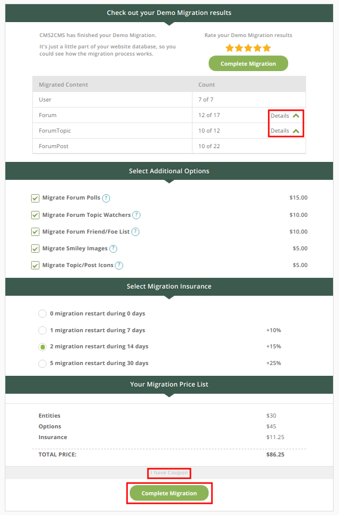The height and width of the screenshot is (515, 339).
Task: Choose 5 migration restart during 30 days
Action: (x=42, y=364)
